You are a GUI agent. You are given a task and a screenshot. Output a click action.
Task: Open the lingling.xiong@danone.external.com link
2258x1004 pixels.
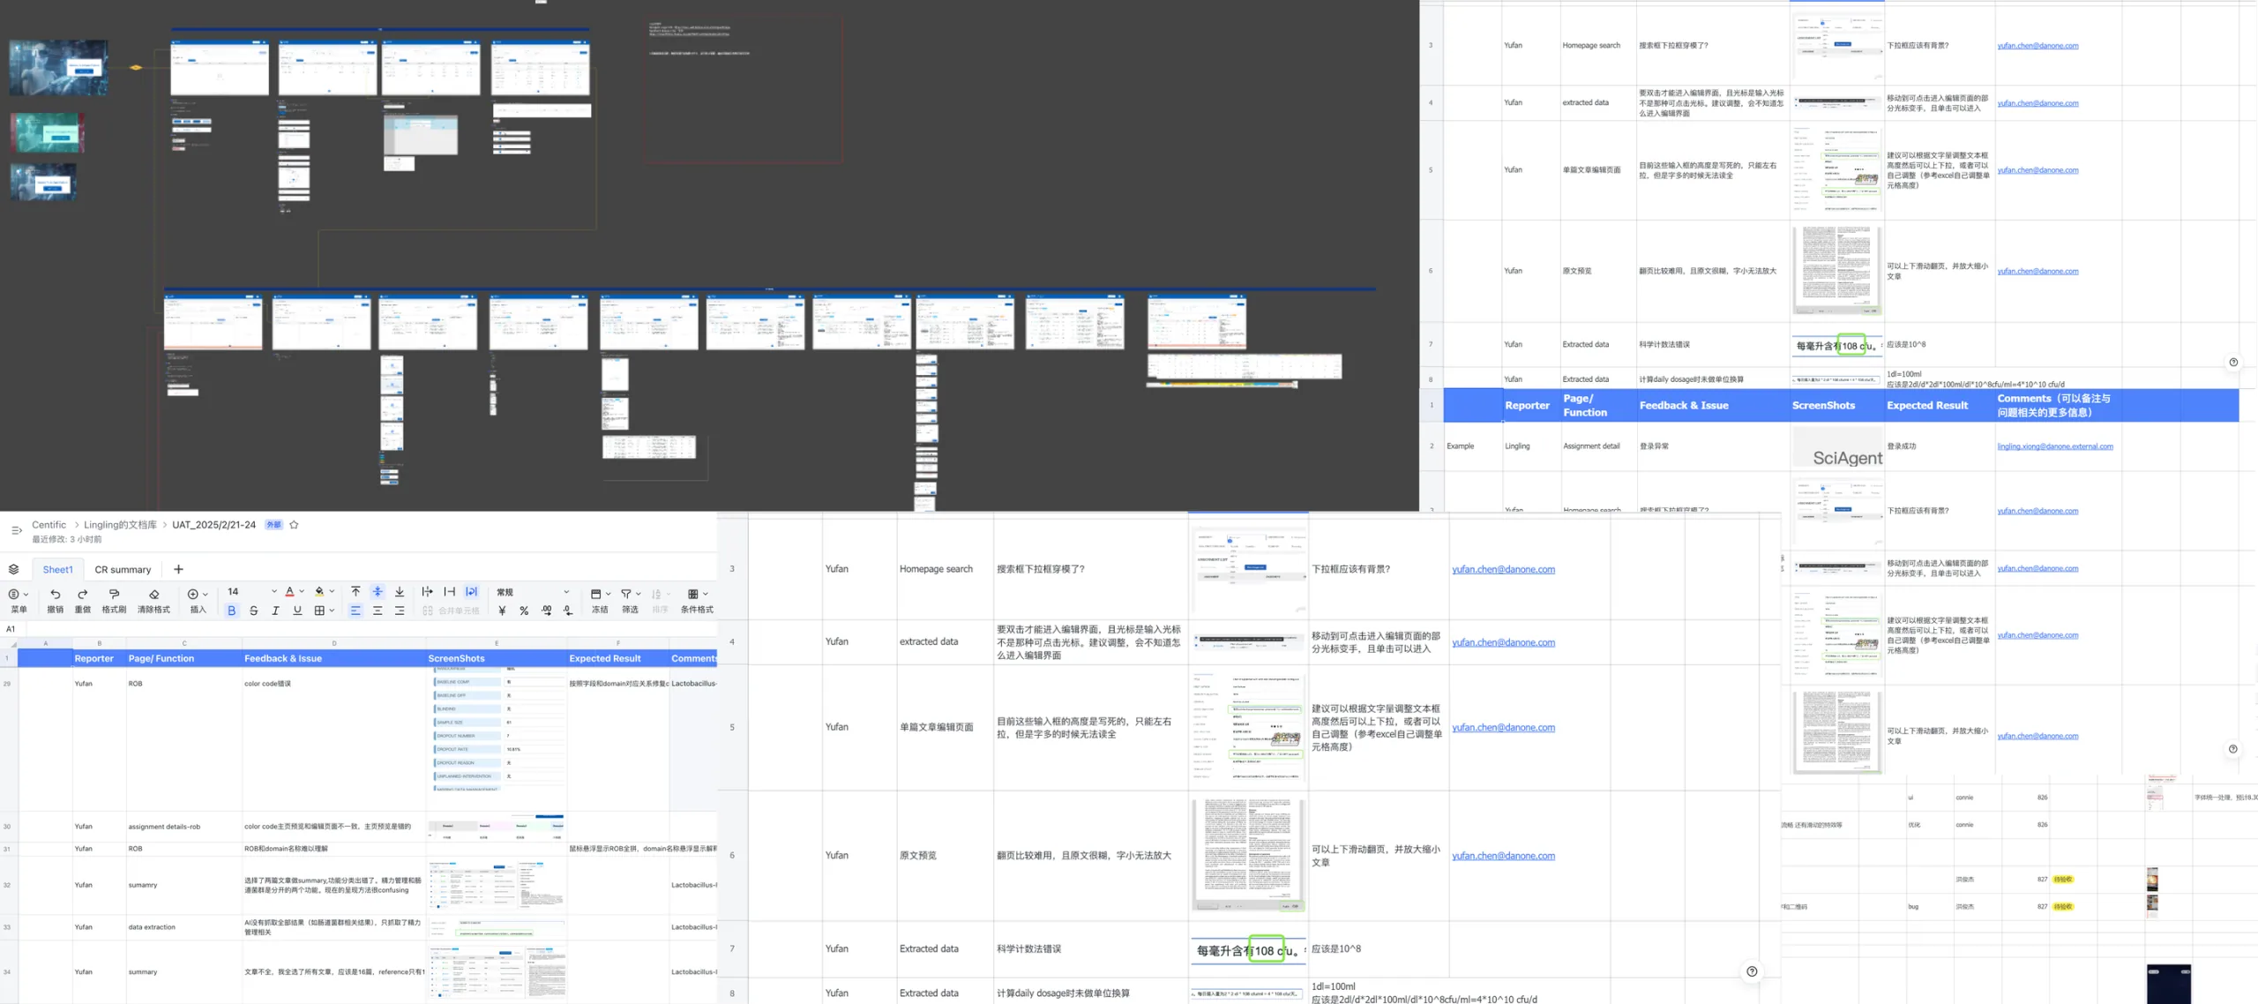(x=2055, y=446)
